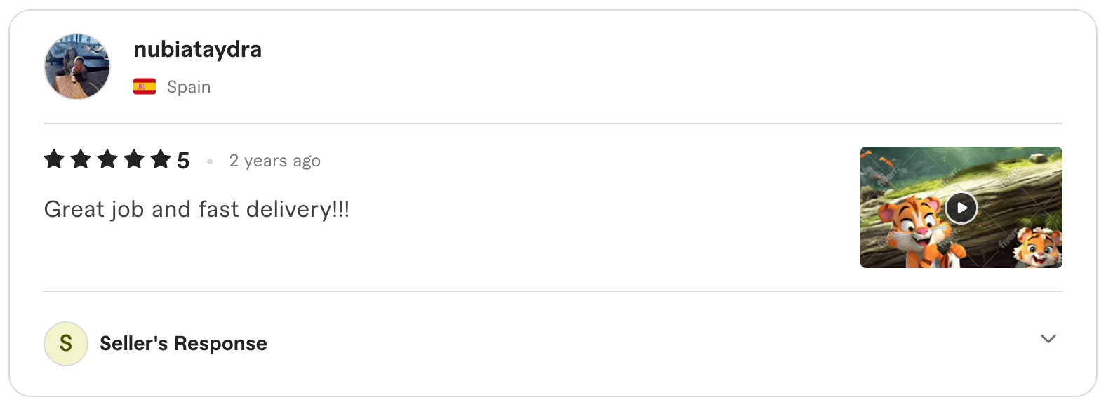Click the nubiataydra profile avatar
Viewport: 1106px width, 407px height.
[x=77, y=67]
